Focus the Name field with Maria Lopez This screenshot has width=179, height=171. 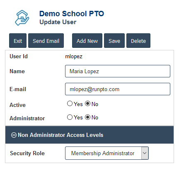pyautogui.click(x=118, y=71)
